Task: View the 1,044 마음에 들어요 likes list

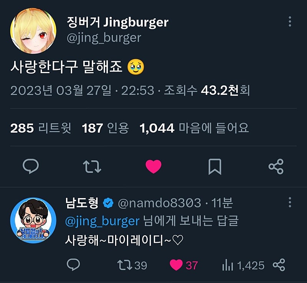Action: coord(194,128)
